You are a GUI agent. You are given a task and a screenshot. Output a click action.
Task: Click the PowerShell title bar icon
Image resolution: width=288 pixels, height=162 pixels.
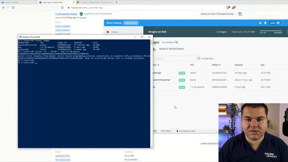pyautogui.click(x=20, y=37)
